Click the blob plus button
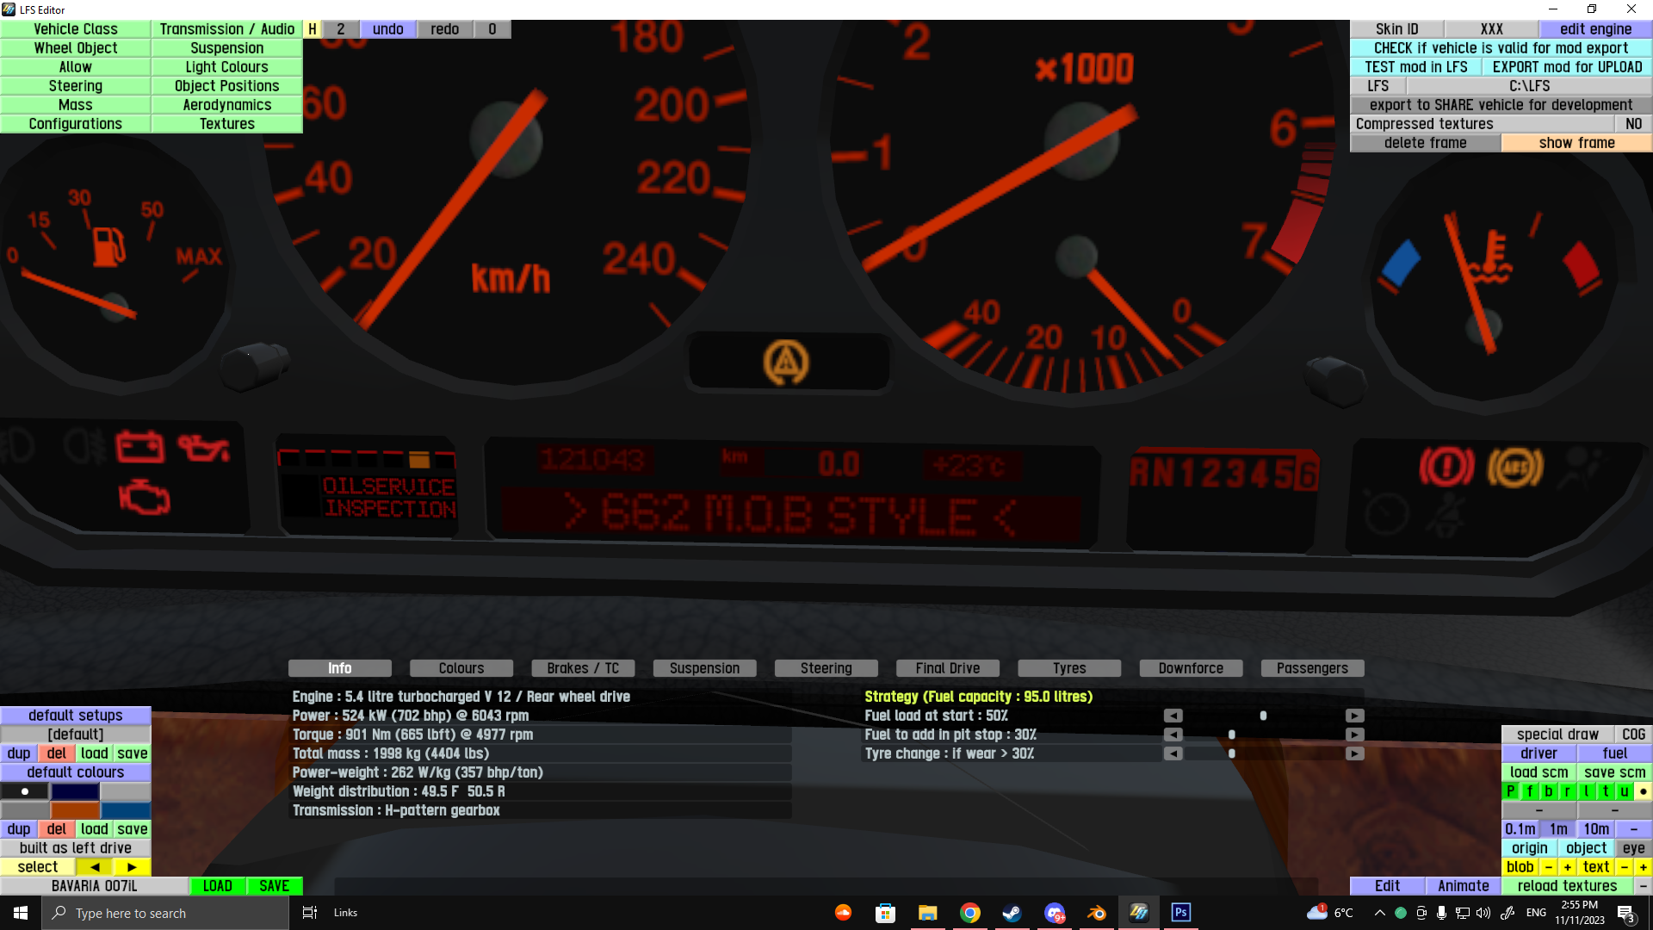The width and height of the screenshot is (1653, 930). (1567, 867)
